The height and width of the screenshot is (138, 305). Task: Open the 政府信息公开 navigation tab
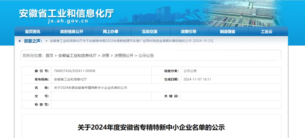click(71, 32)
